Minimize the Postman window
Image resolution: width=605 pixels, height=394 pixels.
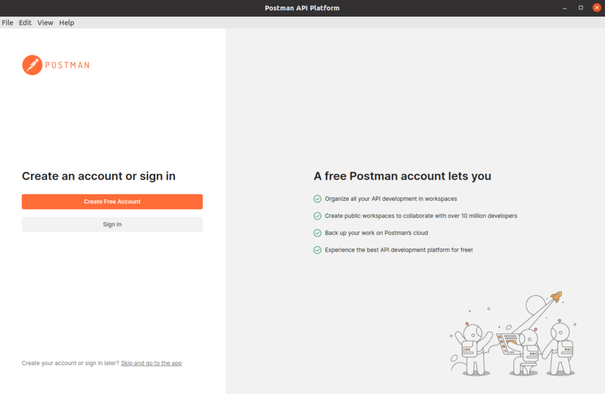click(564, 8)
